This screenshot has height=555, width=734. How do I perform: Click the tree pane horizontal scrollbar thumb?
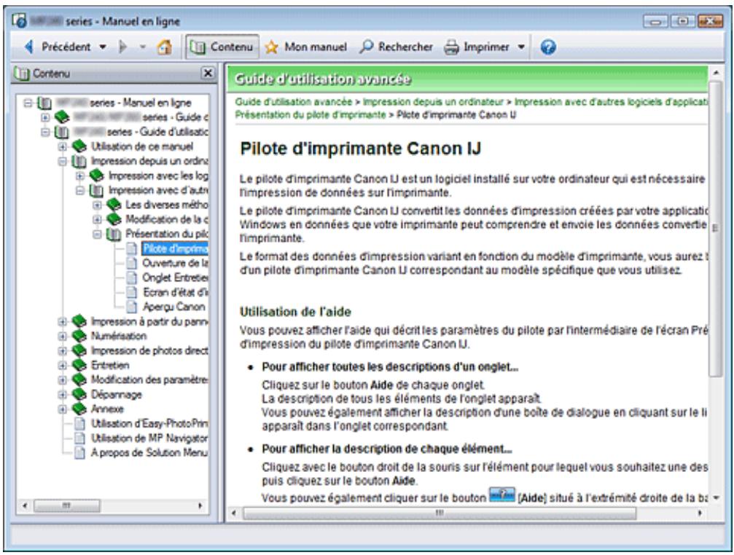tap(66, 505)
